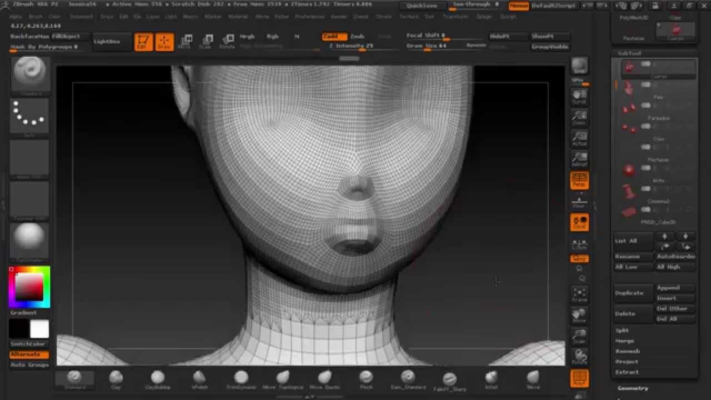Choose the Move brush in bottom shelf
This screenshot has width=711, height=400.
tap(533, 380)
